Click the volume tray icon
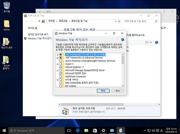This screenshot has height=134, width=180. (153, 131)
